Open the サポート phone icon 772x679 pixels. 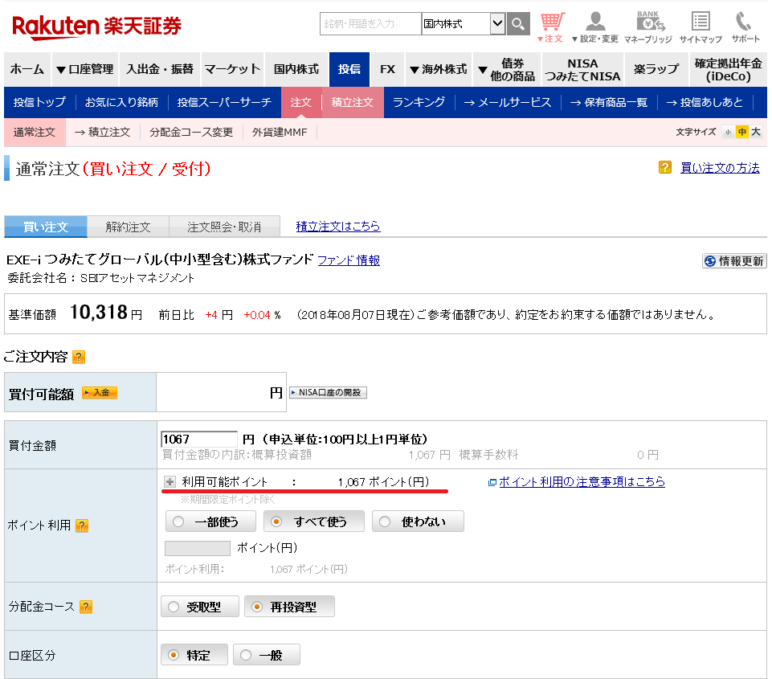coord(745,27)
